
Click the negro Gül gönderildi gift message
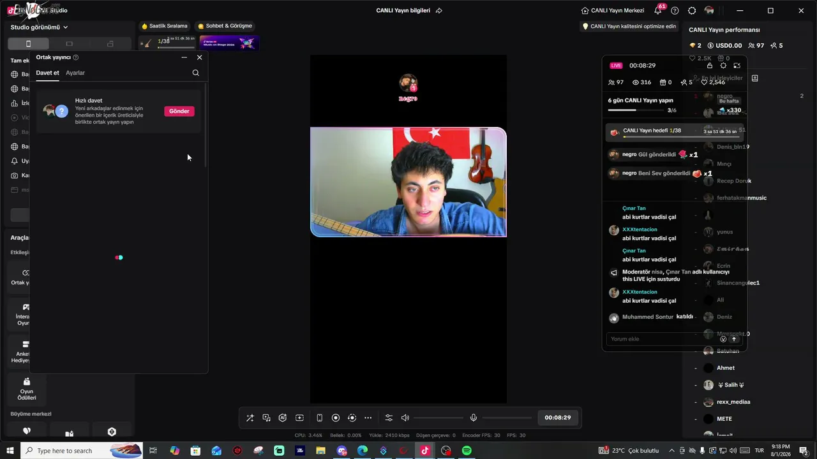click(x=653, y=154)
